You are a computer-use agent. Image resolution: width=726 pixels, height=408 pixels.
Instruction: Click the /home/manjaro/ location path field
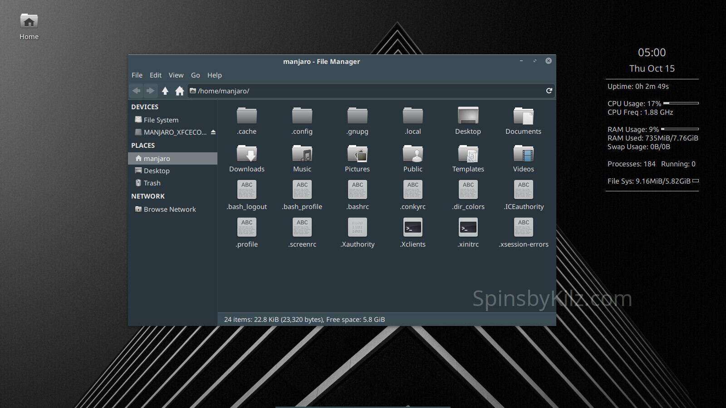363,91
